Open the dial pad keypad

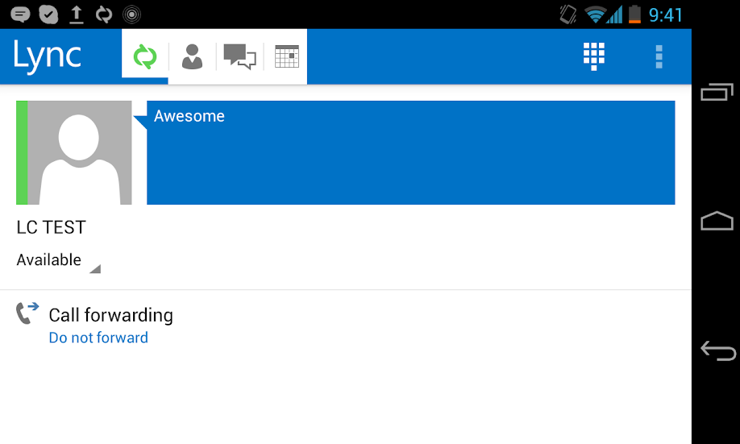point(594,56)
